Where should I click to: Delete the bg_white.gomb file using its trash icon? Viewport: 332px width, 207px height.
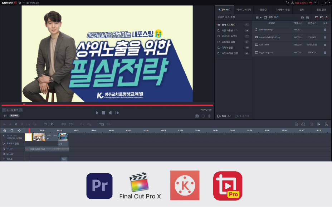(325, 53)
